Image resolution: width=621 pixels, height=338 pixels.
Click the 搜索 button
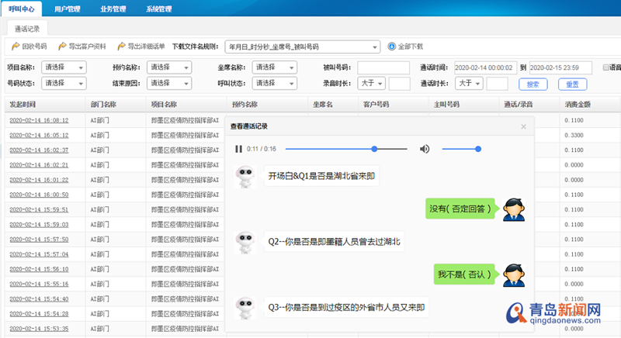pyautogui.click(x=533, y=84)
